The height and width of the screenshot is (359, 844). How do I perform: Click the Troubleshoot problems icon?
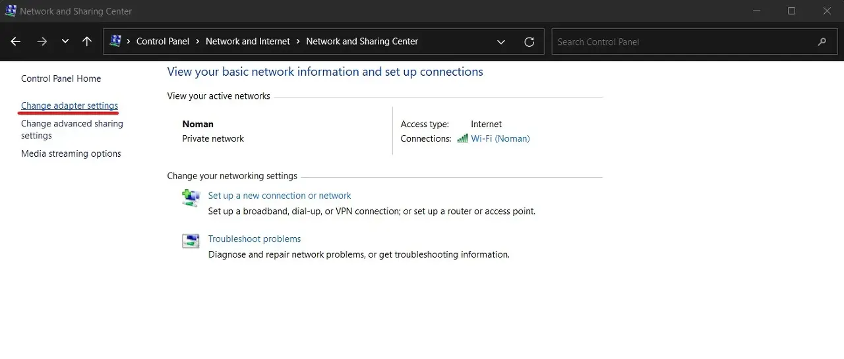click(x=191, y=241)
